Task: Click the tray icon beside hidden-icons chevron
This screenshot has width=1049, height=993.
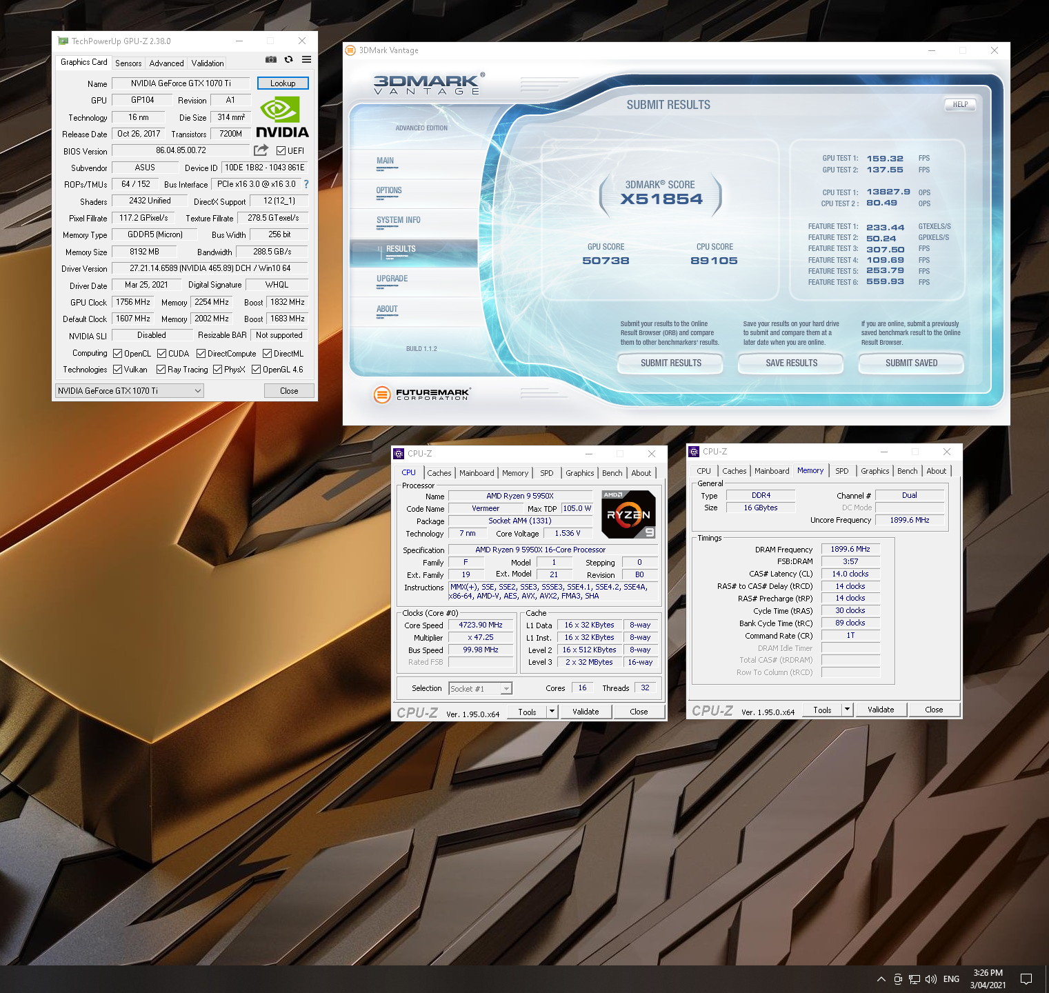Action: [x=898, y=979]
